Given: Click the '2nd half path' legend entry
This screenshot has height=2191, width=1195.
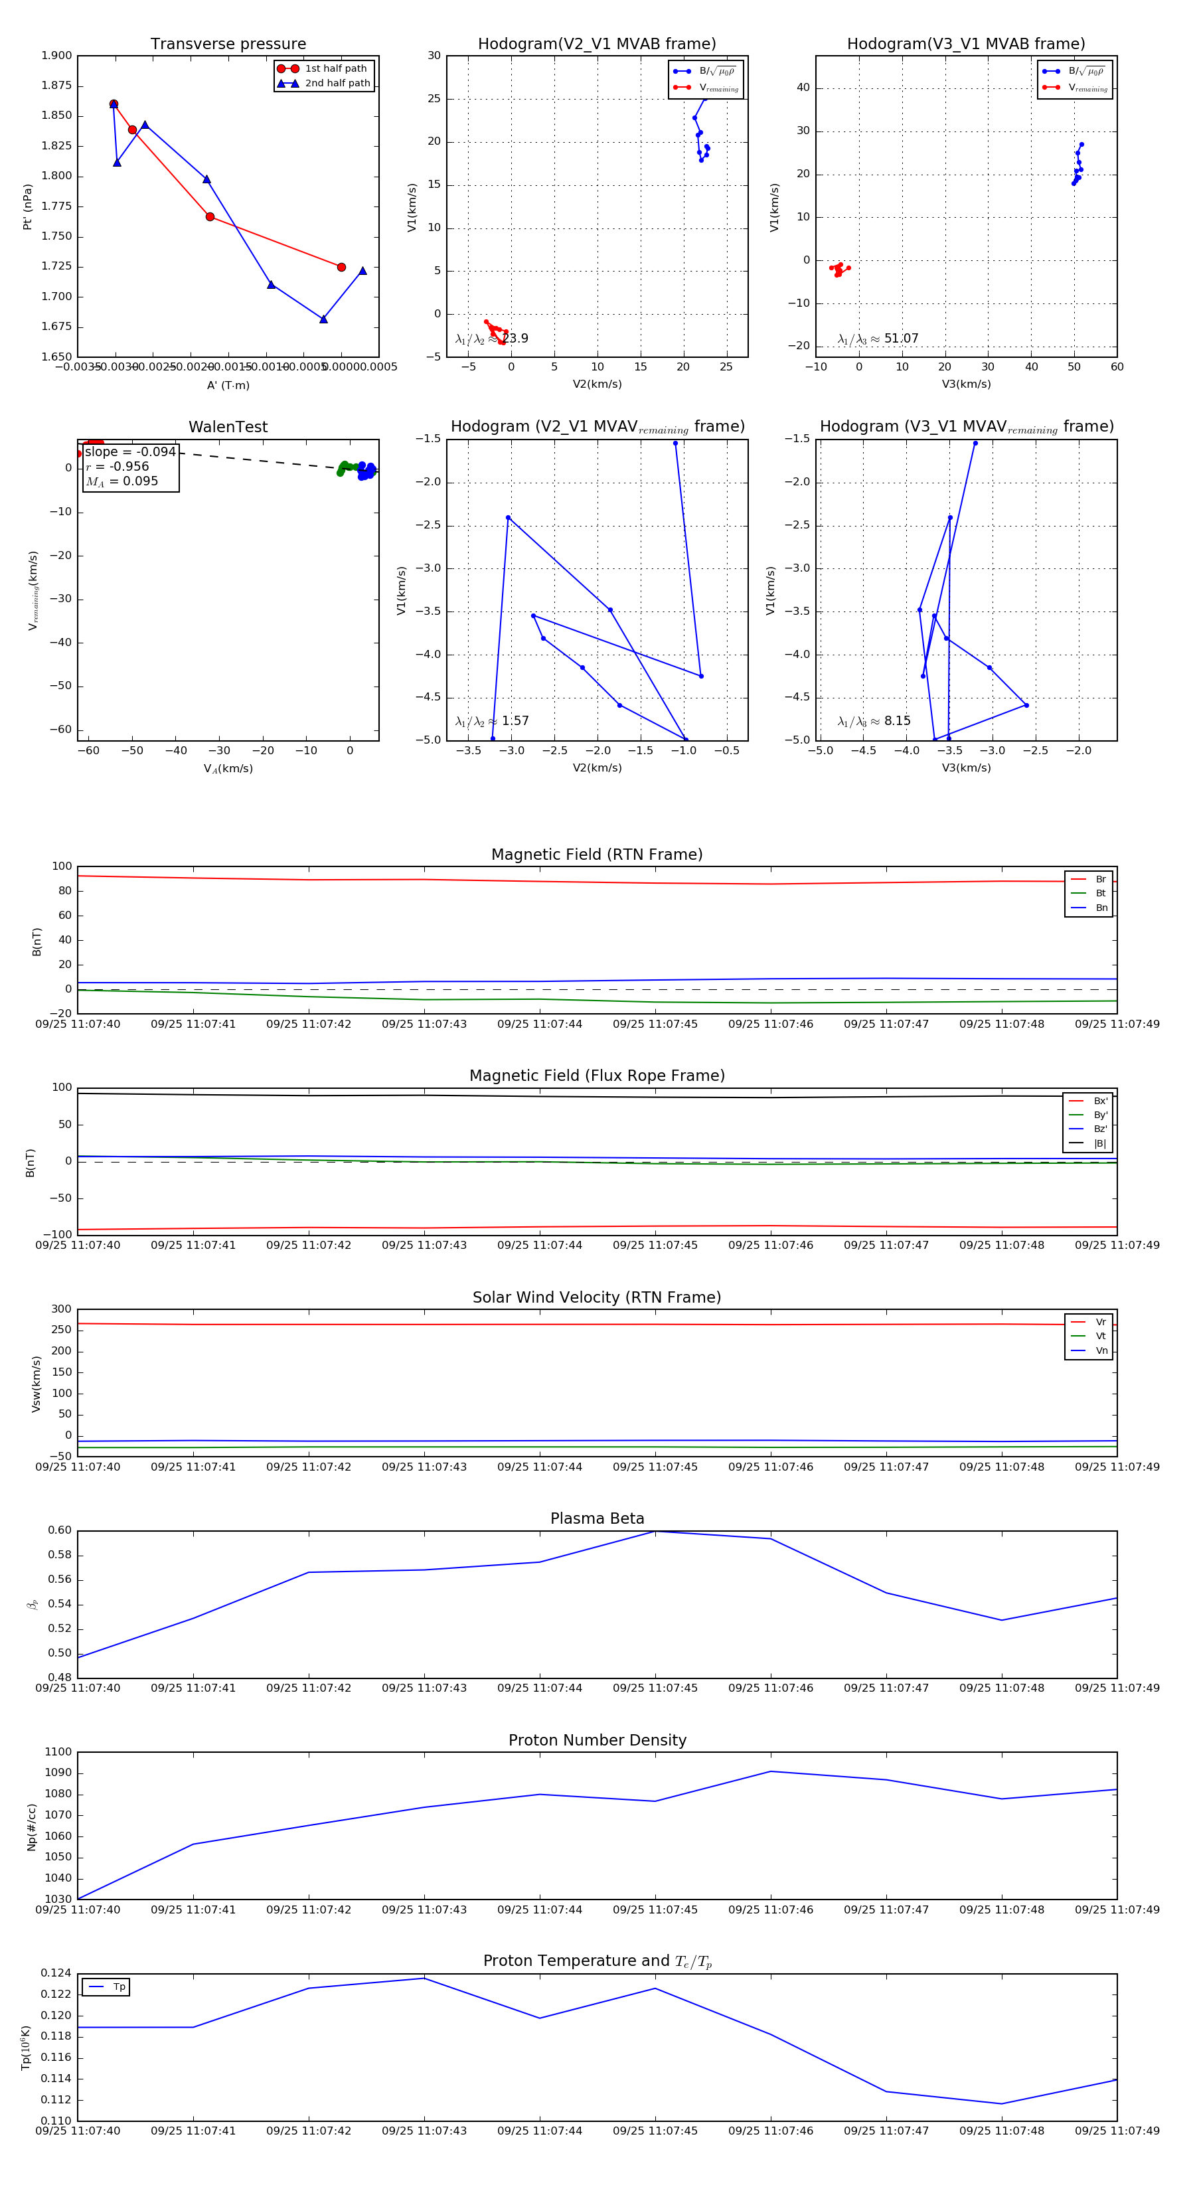Looking at the screenshot, I should coord(324,82).
